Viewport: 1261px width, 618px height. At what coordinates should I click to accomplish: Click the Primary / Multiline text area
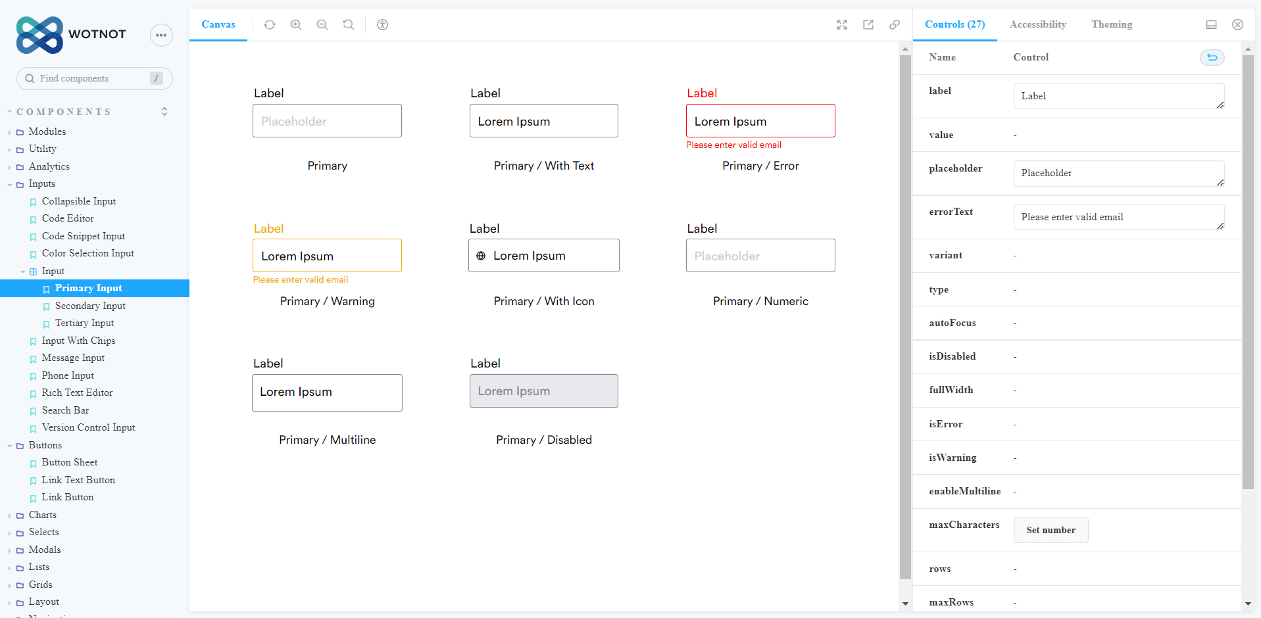[327, 392]
